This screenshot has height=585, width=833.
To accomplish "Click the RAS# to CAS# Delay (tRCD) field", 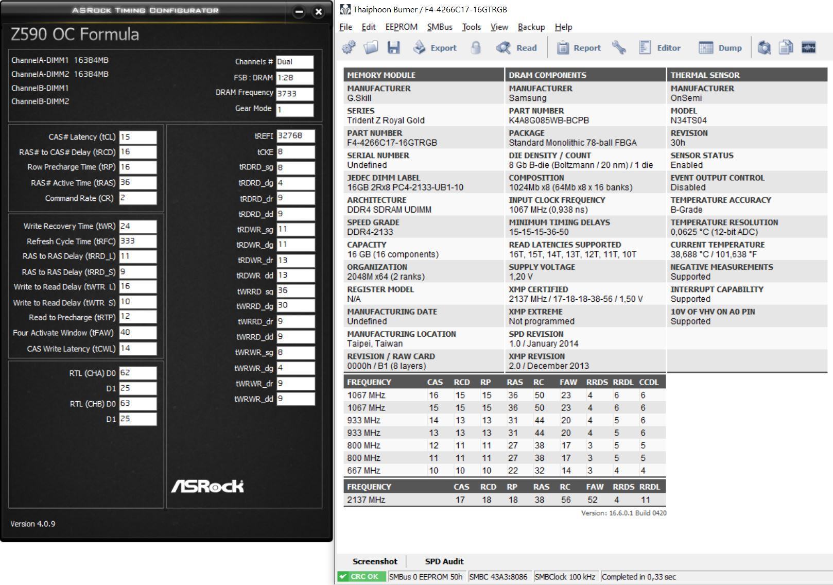I will point(138,152).
